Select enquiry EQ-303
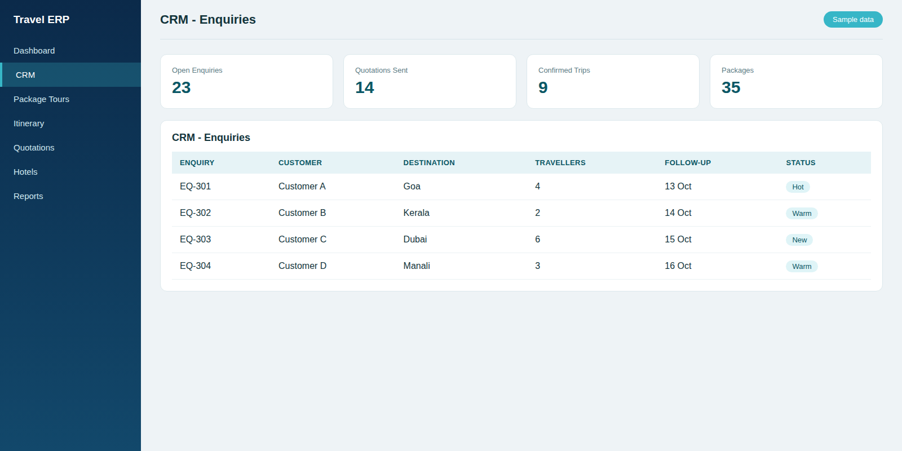 coord(195,240)
